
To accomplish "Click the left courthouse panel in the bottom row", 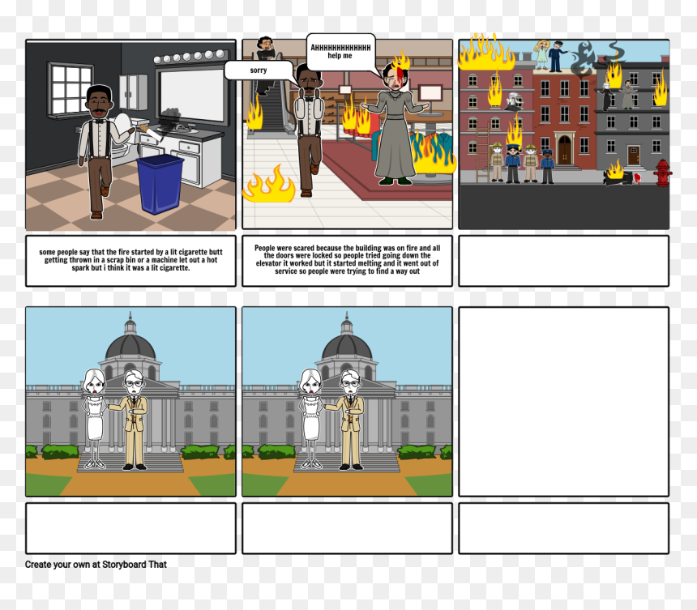I will point(130,402).
